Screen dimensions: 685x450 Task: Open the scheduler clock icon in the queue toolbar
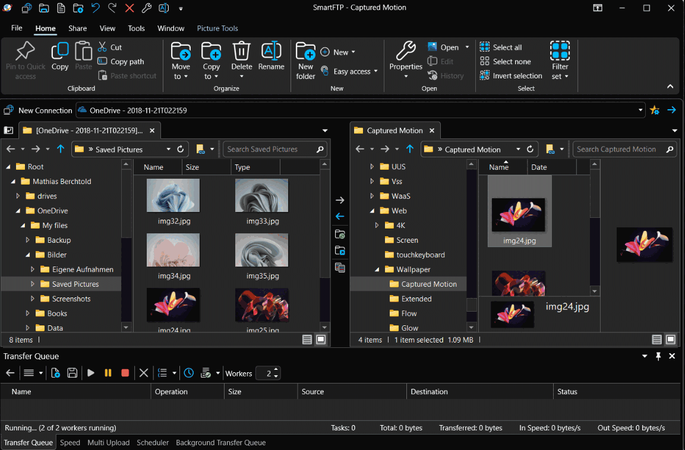click(188, 373)
